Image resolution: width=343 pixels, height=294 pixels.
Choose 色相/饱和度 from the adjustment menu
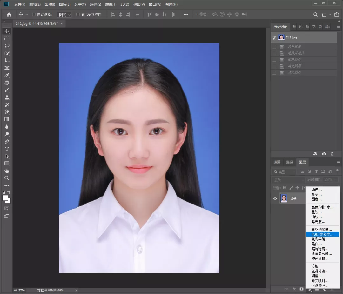(322, 234)
